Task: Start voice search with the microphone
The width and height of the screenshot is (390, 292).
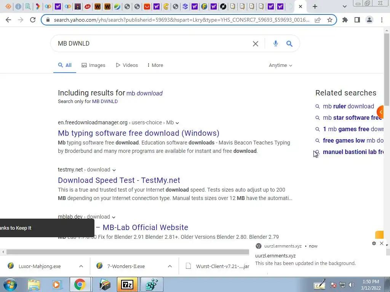Action: [x=276, y=43]
